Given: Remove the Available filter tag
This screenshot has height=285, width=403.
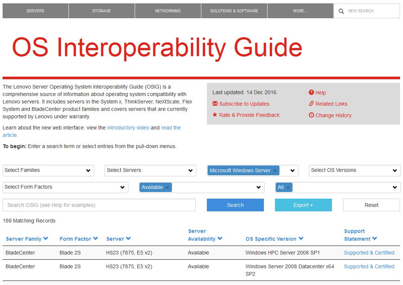Looking at the screenshot, I should coord(167,188).
